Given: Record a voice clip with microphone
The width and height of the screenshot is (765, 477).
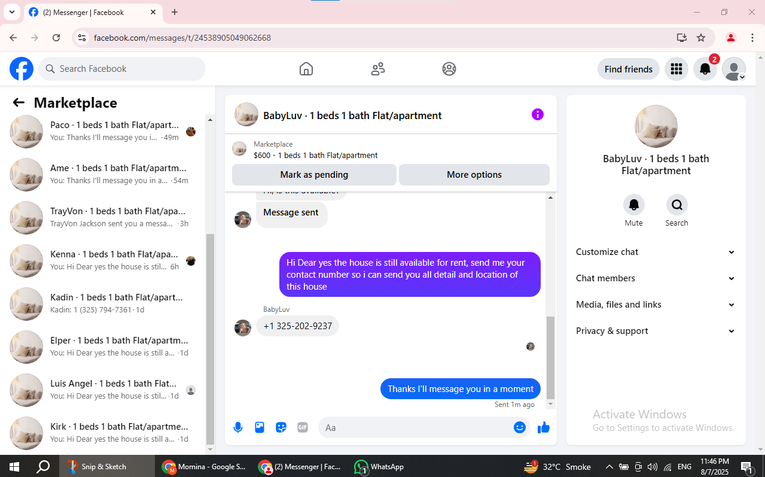Looking at the screenshot, I should (238, 427).
